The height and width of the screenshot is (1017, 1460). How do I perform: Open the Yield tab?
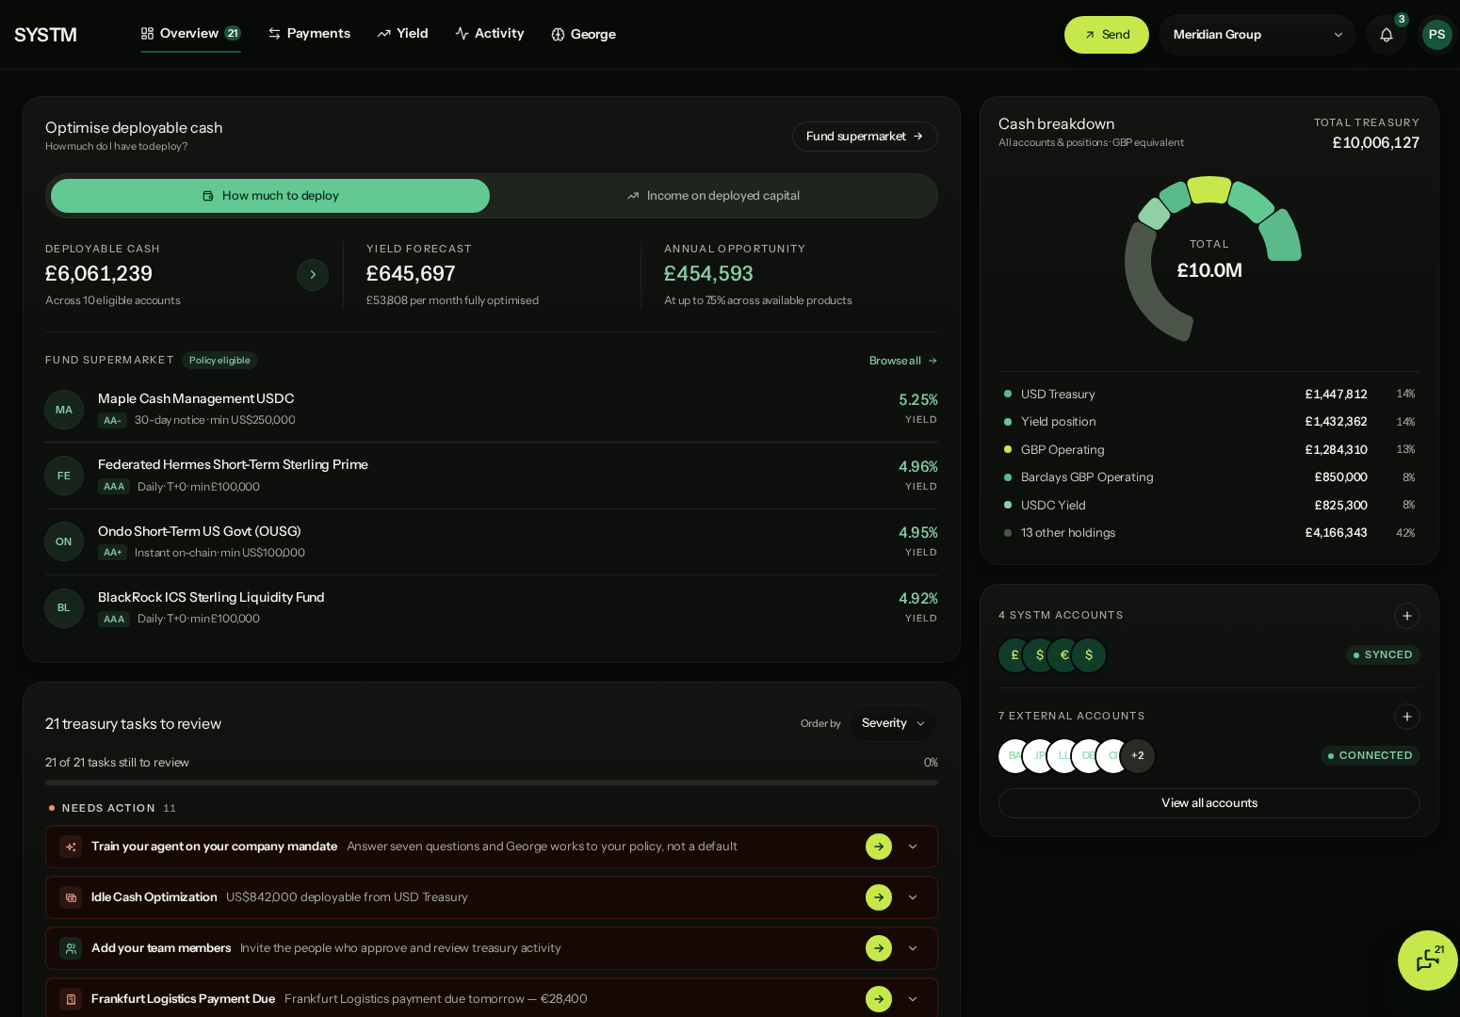[402, 34]
